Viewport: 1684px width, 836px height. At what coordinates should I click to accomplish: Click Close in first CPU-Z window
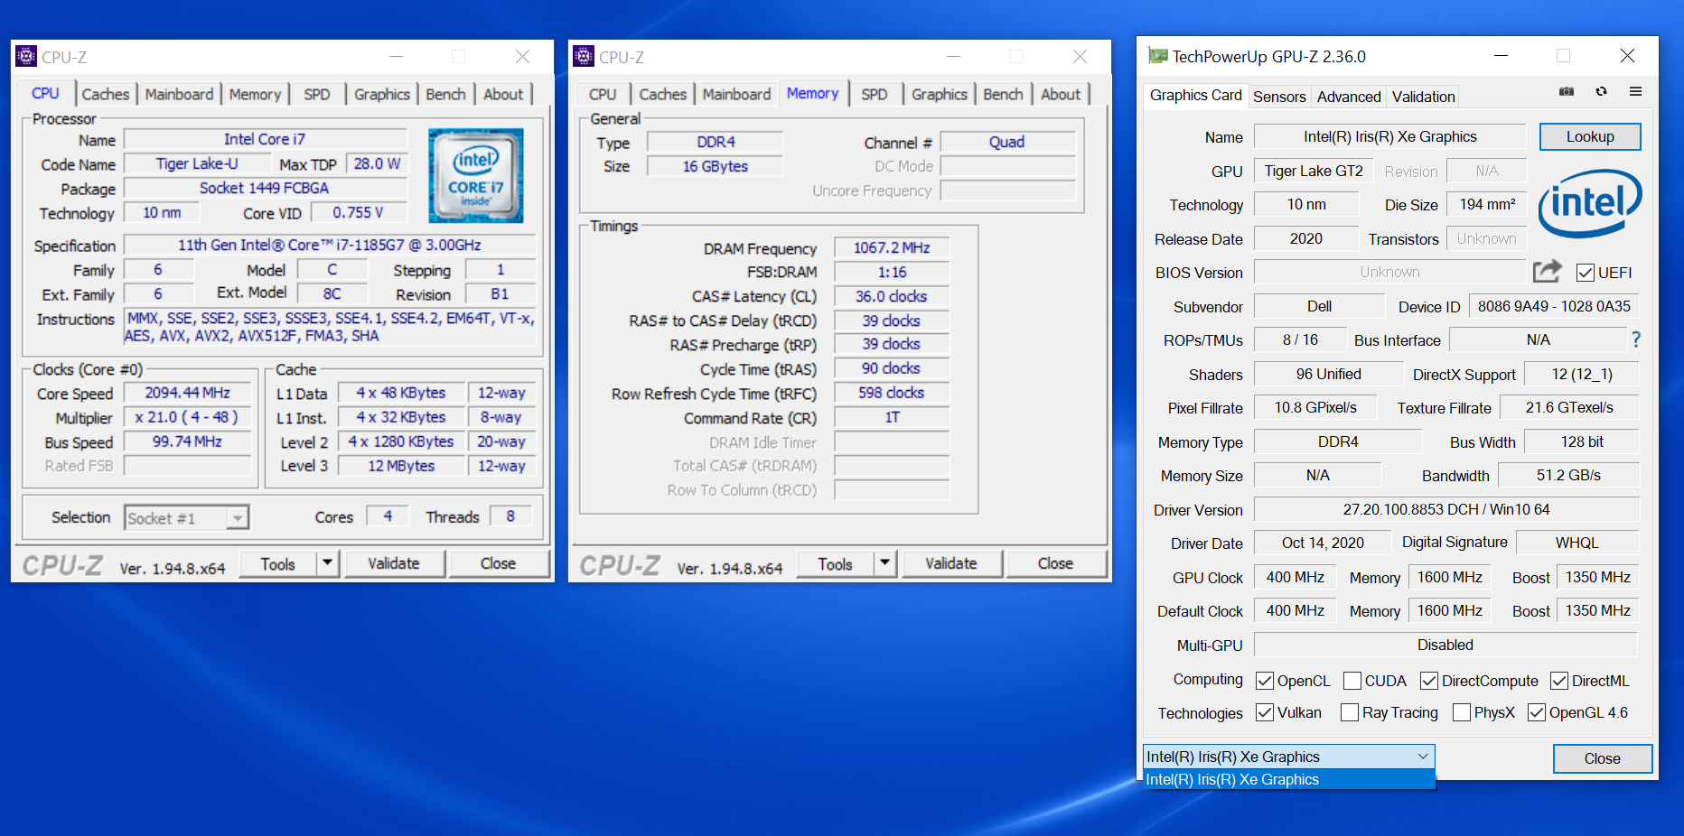coord(498,563)
